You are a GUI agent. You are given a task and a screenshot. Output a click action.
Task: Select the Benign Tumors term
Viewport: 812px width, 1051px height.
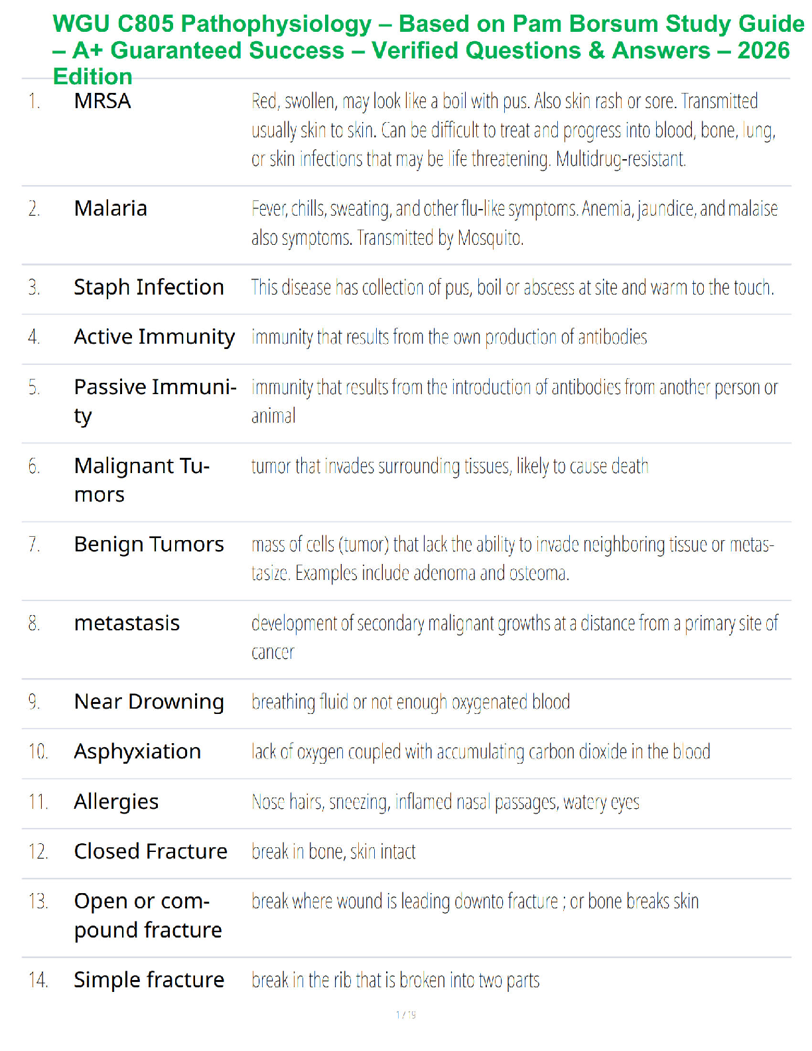[x=149, y=545]
